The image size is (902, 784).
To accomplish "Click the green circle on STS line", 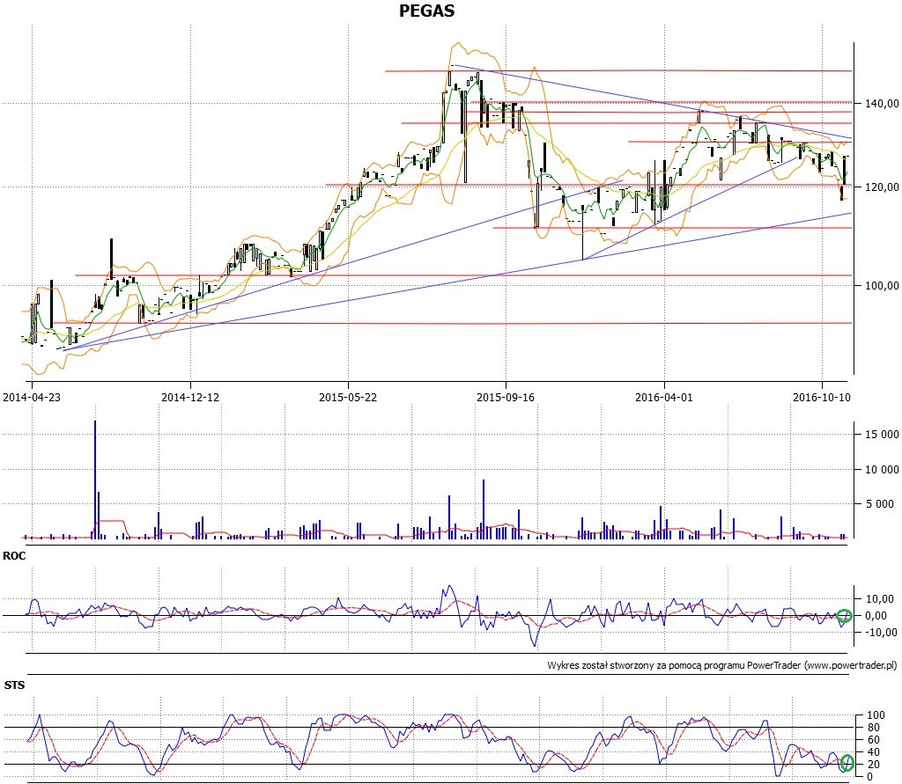I will click(x=847, y=763).
